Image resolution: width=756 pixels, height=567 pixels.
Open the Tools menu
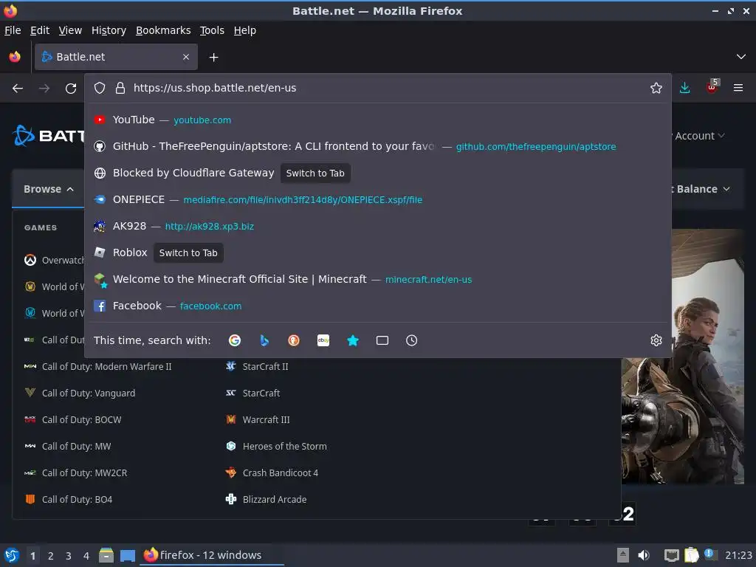(x=212, y=30)
